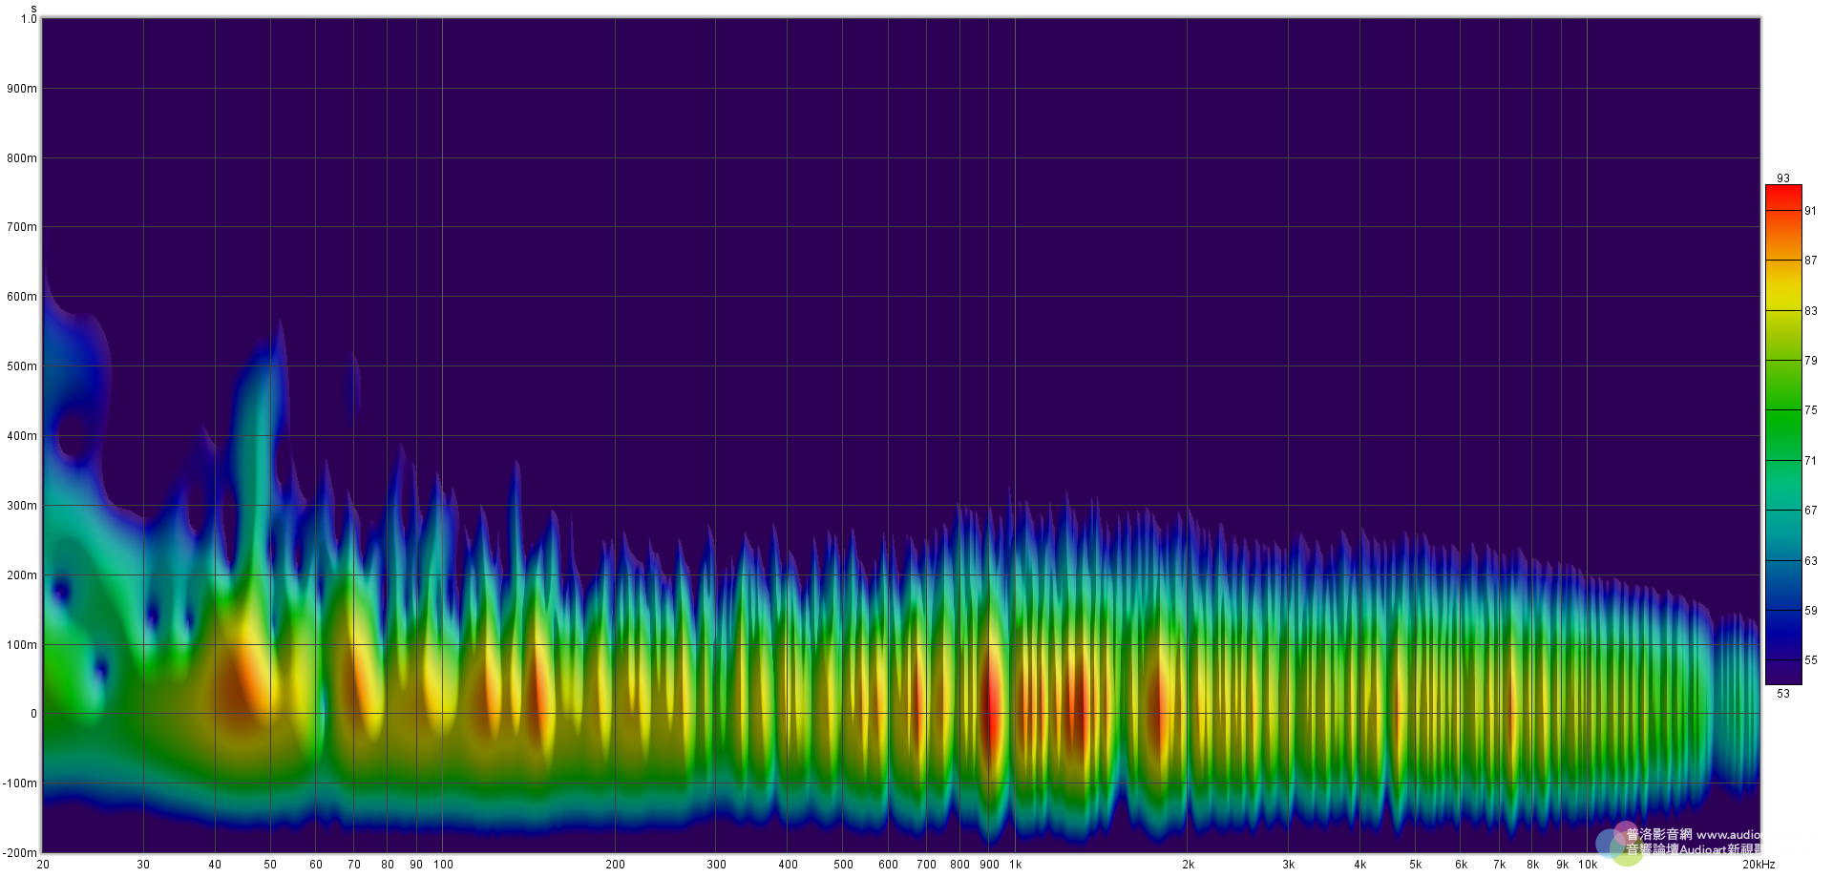This screenshot has height=877, width=1833.
Task: Pick the 1k frequency-axis label
Action: (x=1016, y=865)
